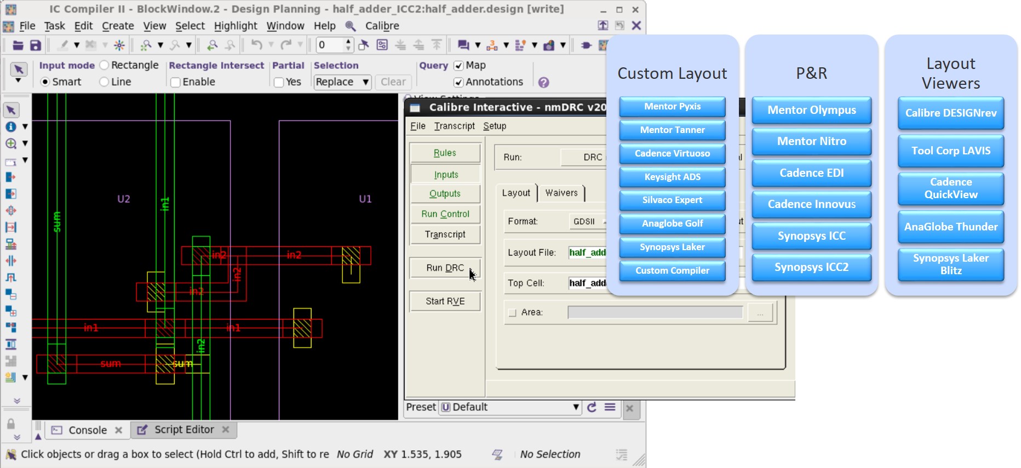Click the Run DRC button
This screenshot has height=468, width=1021.
coord(445,268)
